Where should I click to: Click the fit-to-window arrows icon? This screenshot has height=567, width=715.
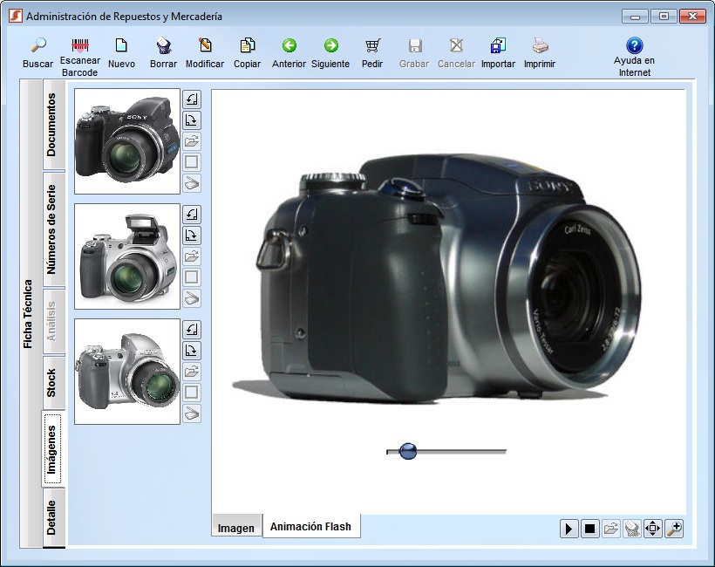click(652, 529)
